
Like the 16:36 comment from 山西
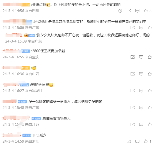pos(150,74)
